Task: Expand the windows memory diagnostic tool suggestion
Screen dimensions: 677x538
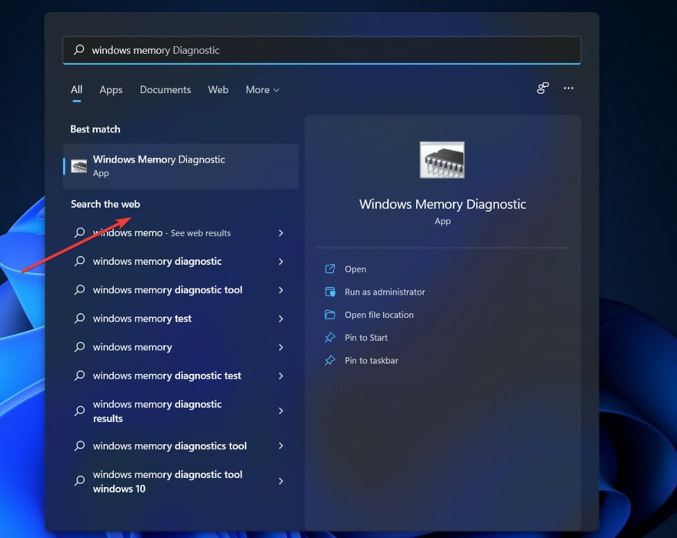Action: tap(281, 290)
